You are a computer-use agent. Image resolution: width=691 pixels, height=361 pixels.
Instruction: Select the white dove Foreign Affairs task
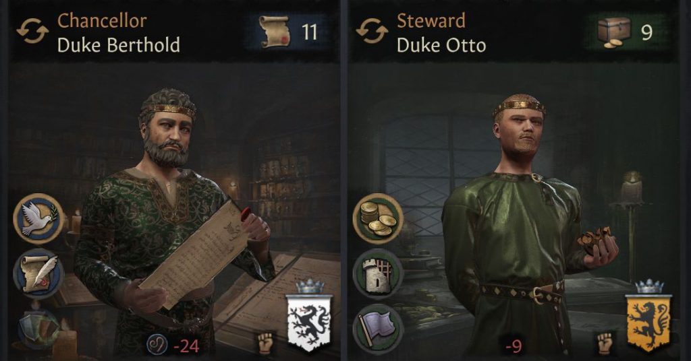[x=38, y=218]
